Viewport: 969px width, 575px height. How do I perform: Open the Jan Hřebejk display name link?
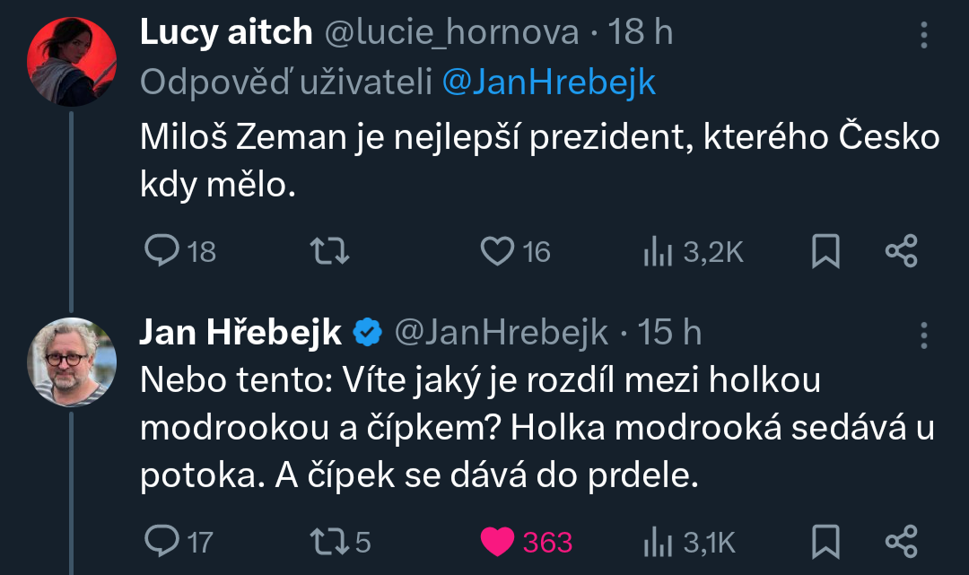pyautogui.click(x=240, y=332)
